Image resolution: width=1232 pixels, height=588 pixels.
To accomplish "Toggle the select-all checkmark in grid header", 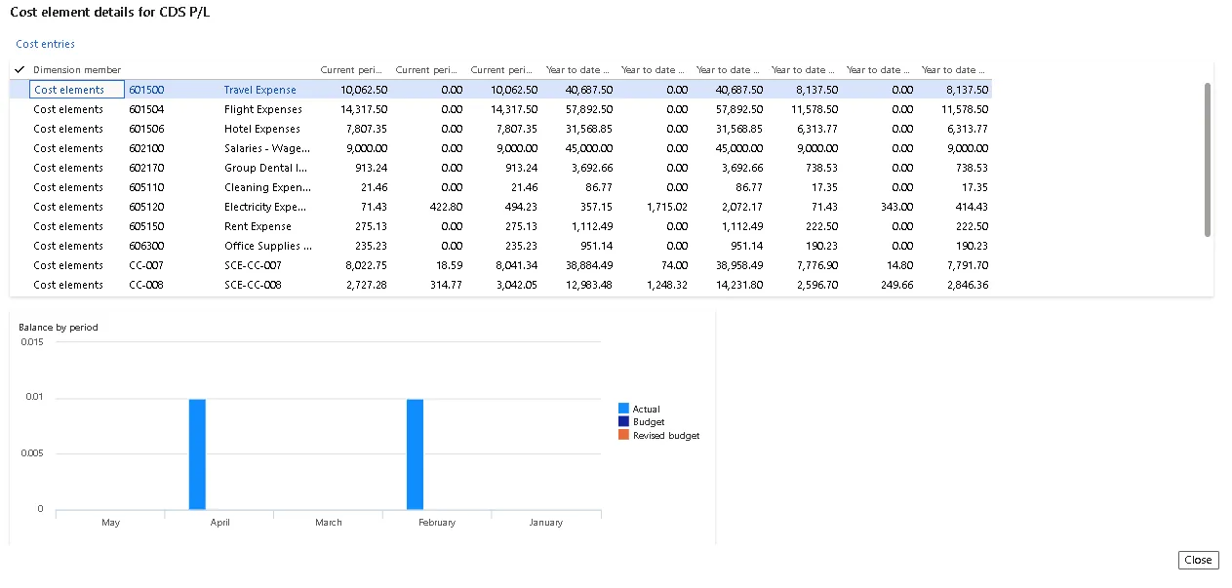I will coord(20,70).
